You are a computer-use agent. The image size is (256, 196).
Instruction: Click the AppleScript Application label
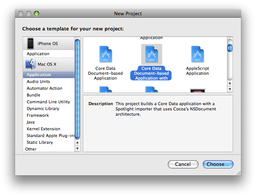tap(197, 71)
